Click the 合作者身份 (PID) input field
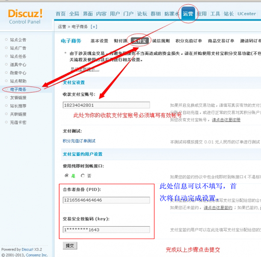261x257 pixels. tap(106, 200)
